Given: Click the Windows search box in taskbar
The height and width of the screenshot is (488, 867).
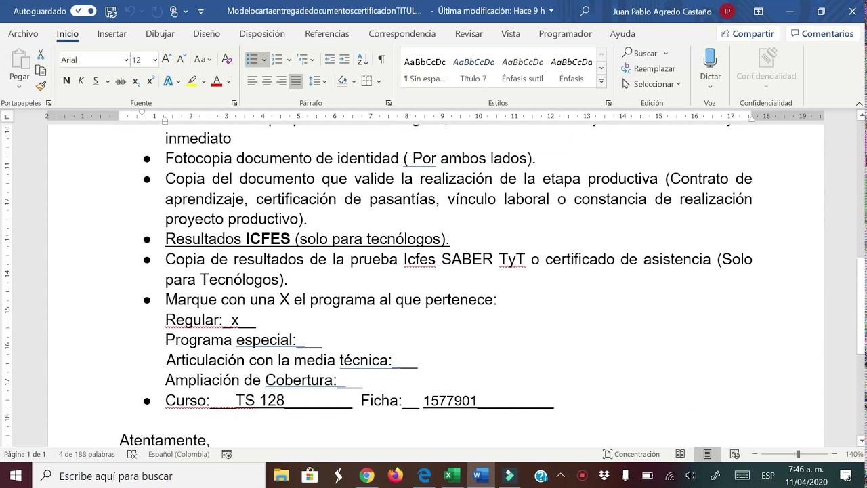Looking at the screenshot, I should [x=149, y=476].
